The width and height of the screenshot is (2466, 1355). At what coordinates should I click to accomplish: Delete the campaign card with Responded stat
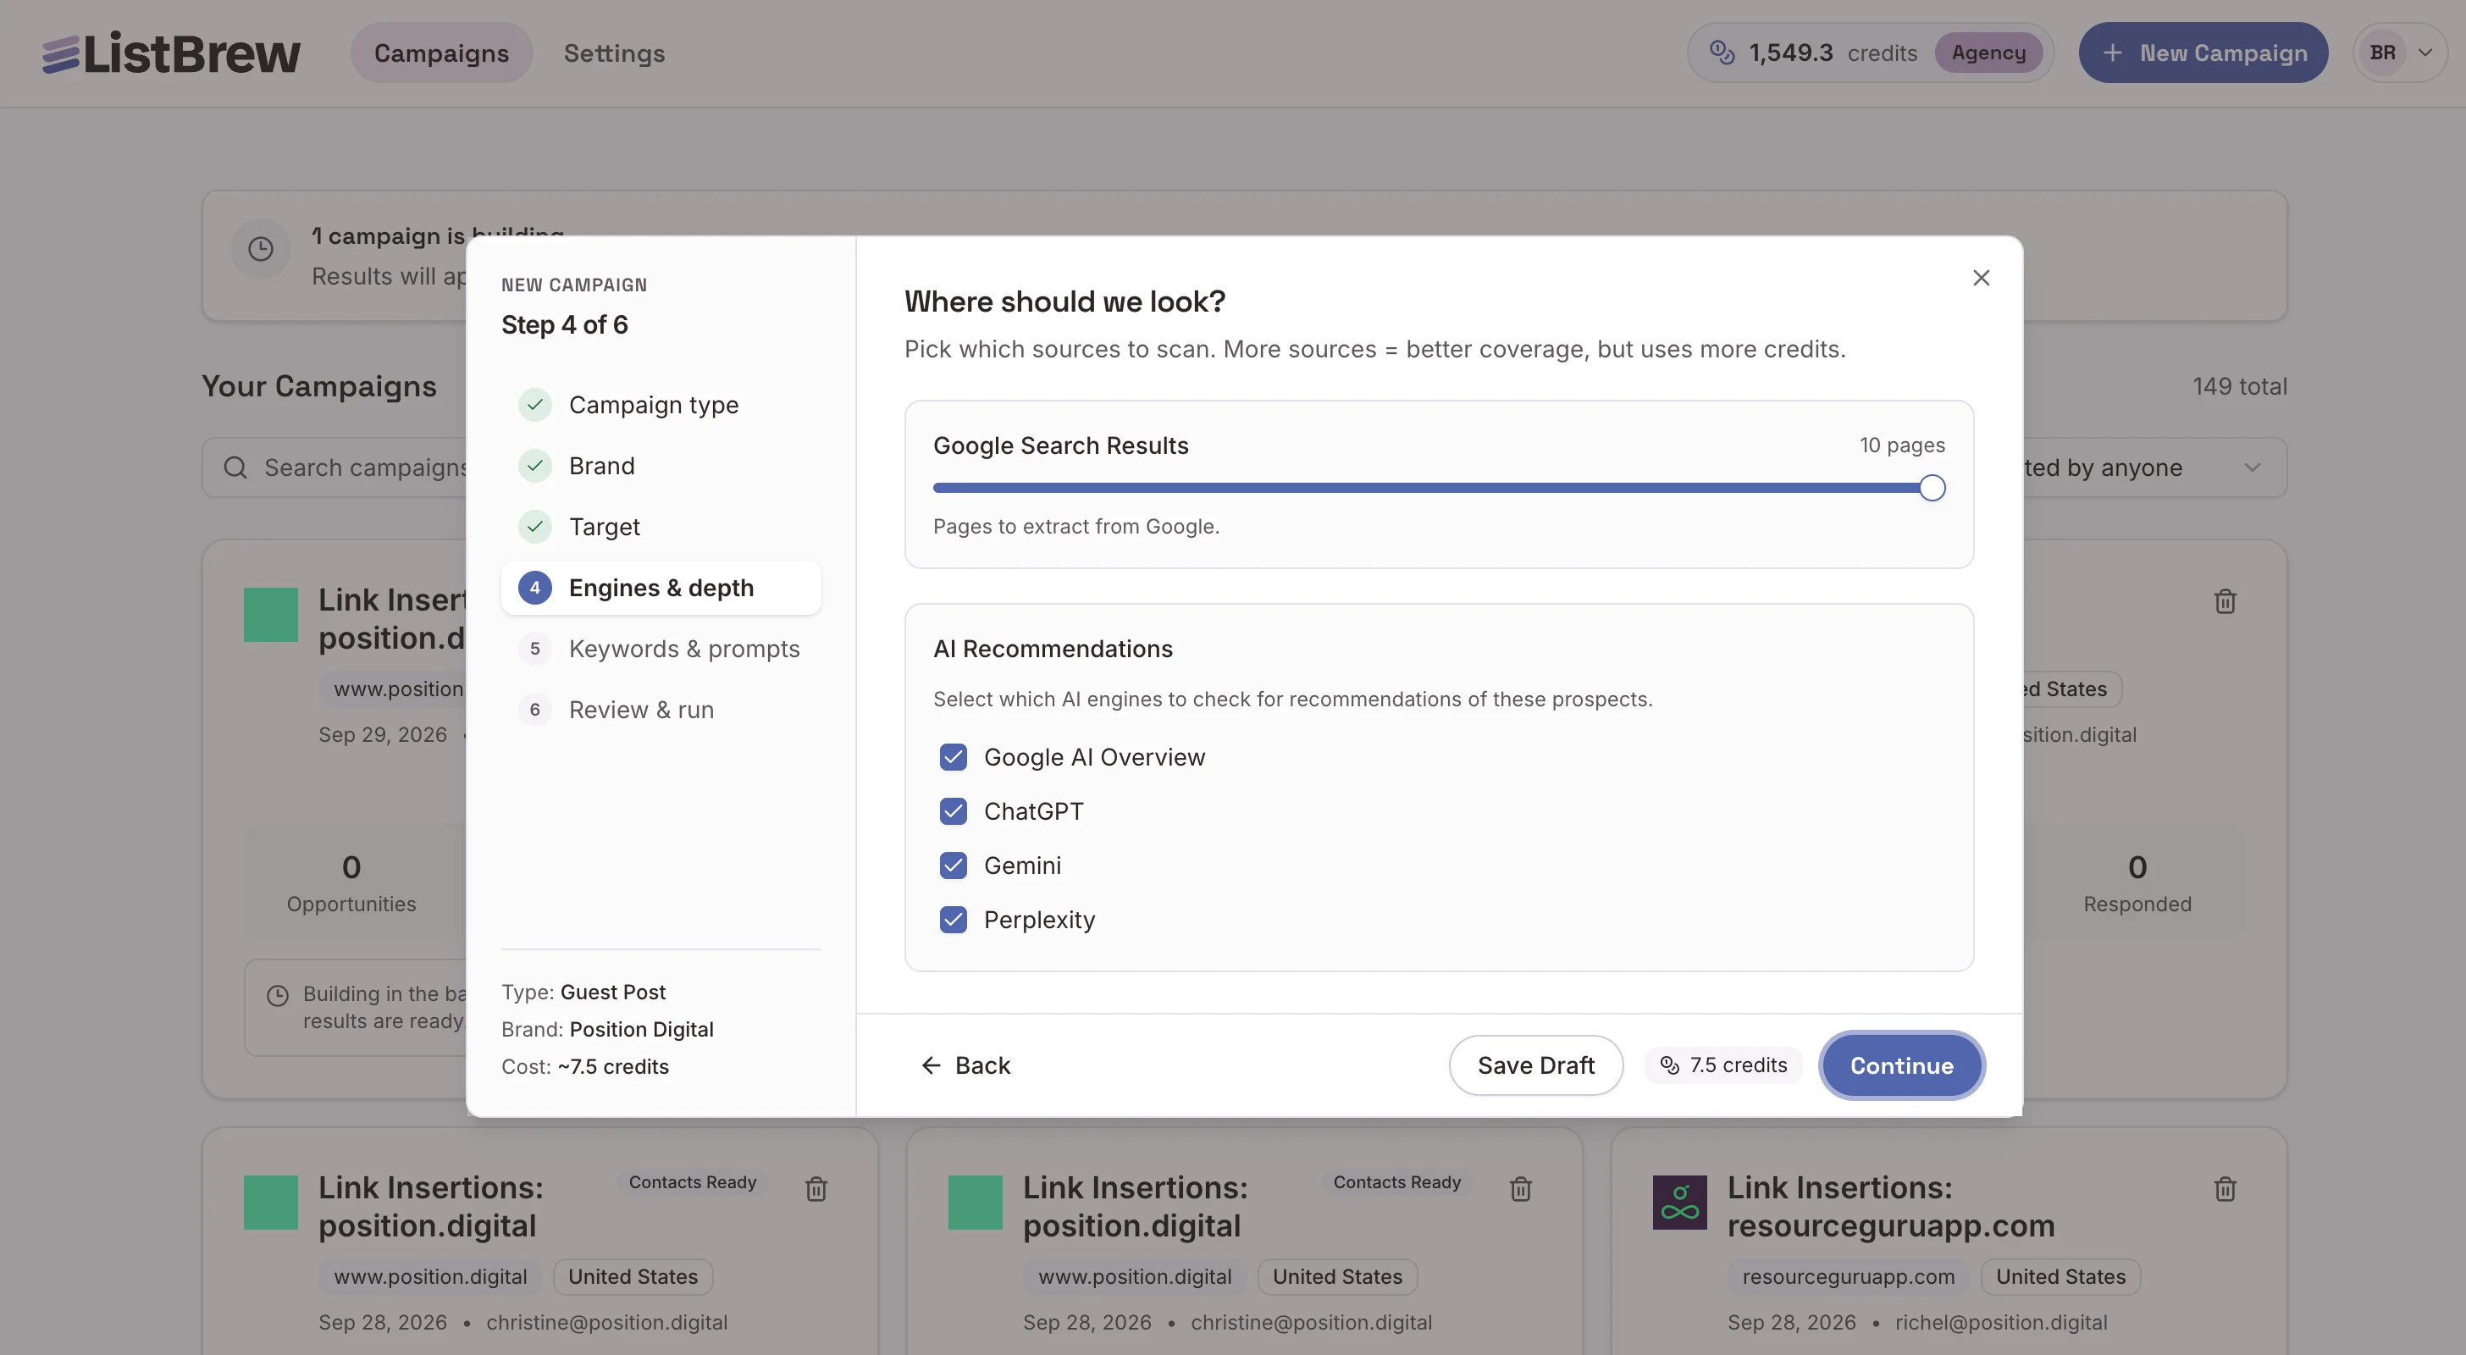click(x=2225, y=601)
